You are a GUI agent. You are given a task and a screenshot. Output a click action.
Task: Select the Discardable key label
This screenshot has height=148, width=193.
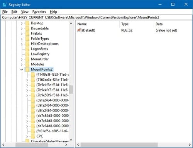pos(40,28)
